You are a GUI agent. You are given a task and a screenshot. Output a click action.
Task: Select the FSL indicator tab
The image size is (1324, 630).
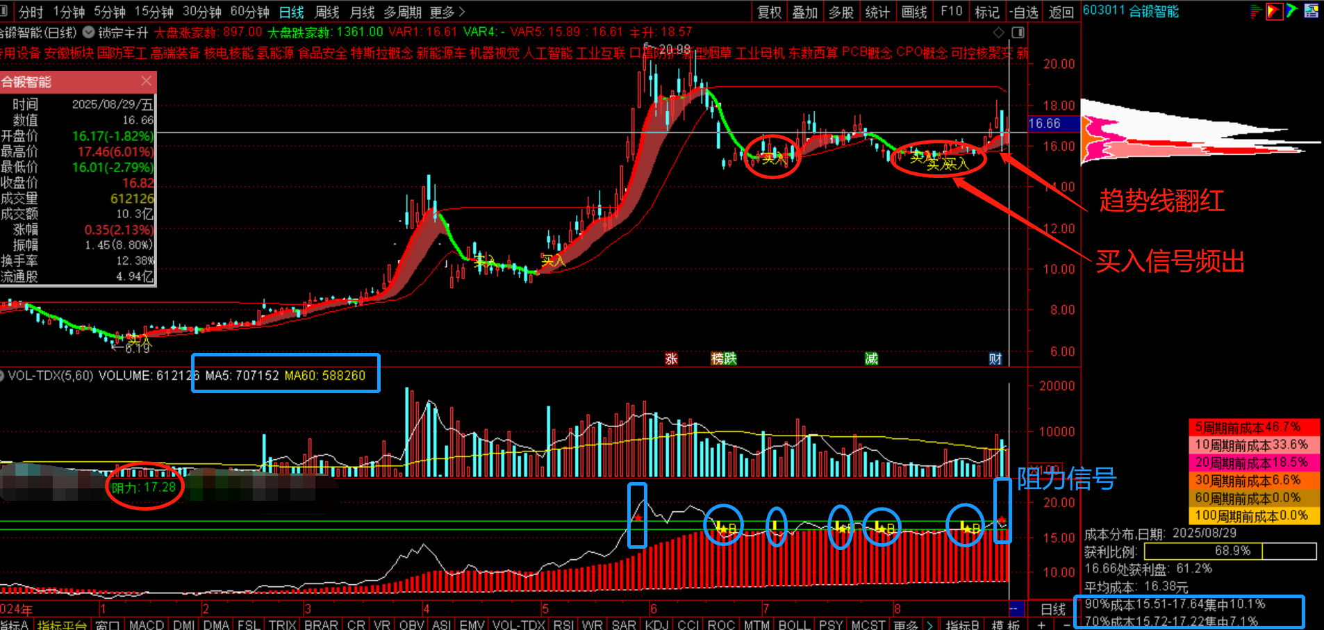pyautogui.click(x=249, y=624)
